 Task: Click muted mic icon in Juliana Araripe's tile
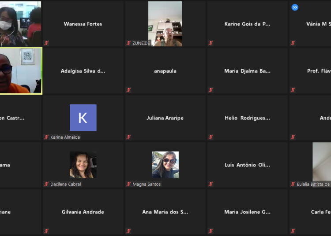click(129, 137)
